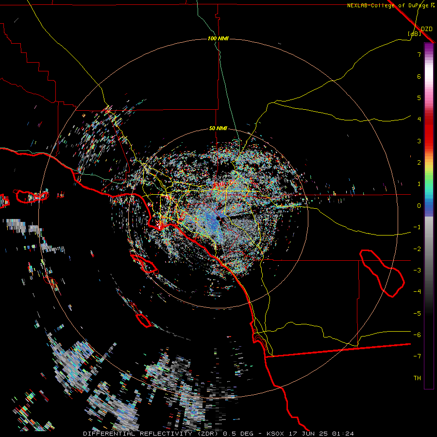Click the TH label on the color scale
The image size is (437, 437).
pos(417,378)
